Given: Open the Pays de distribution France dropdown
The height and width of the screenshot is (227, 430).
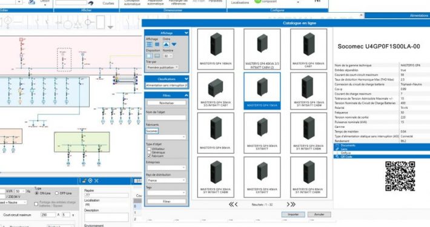Looking at the screenshot, I should pos(166,180).
